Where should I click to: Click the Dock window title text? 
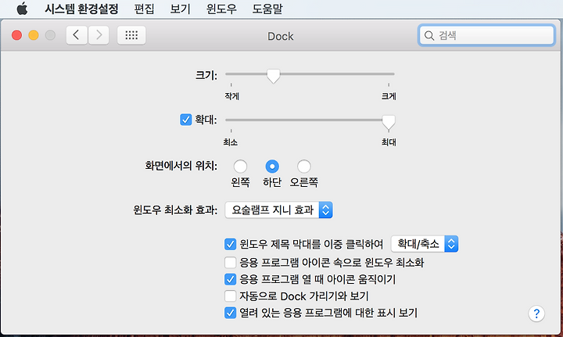pos(281,36)
